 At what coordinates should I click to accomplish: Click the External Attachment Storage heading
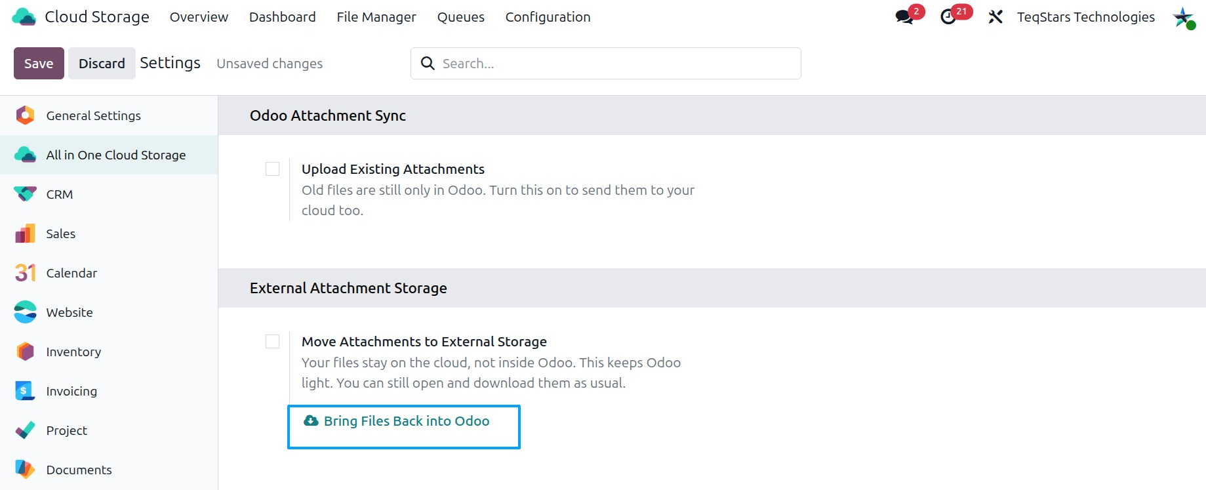348,288
